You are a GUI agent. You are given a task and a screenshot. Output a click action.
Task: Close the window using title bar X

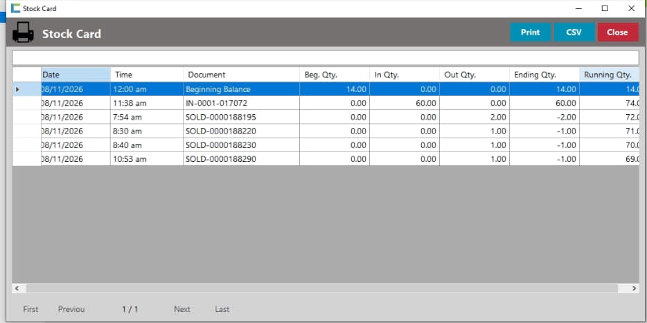tap(631, 8)
